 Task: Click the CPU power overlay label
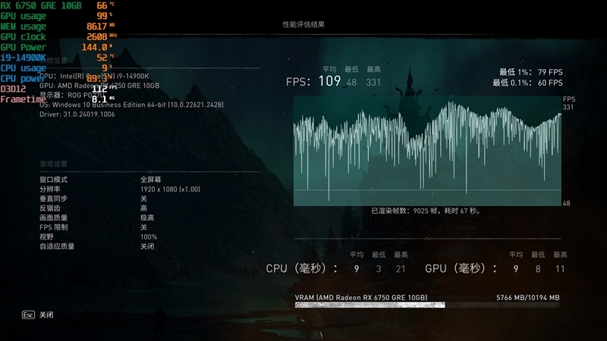pyautogui.click(x=24, y=79)
